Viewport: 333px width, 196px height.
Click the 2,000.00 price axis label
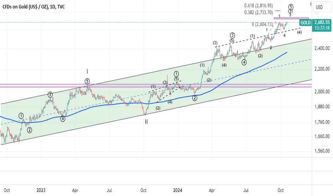[x=322, y=92]
